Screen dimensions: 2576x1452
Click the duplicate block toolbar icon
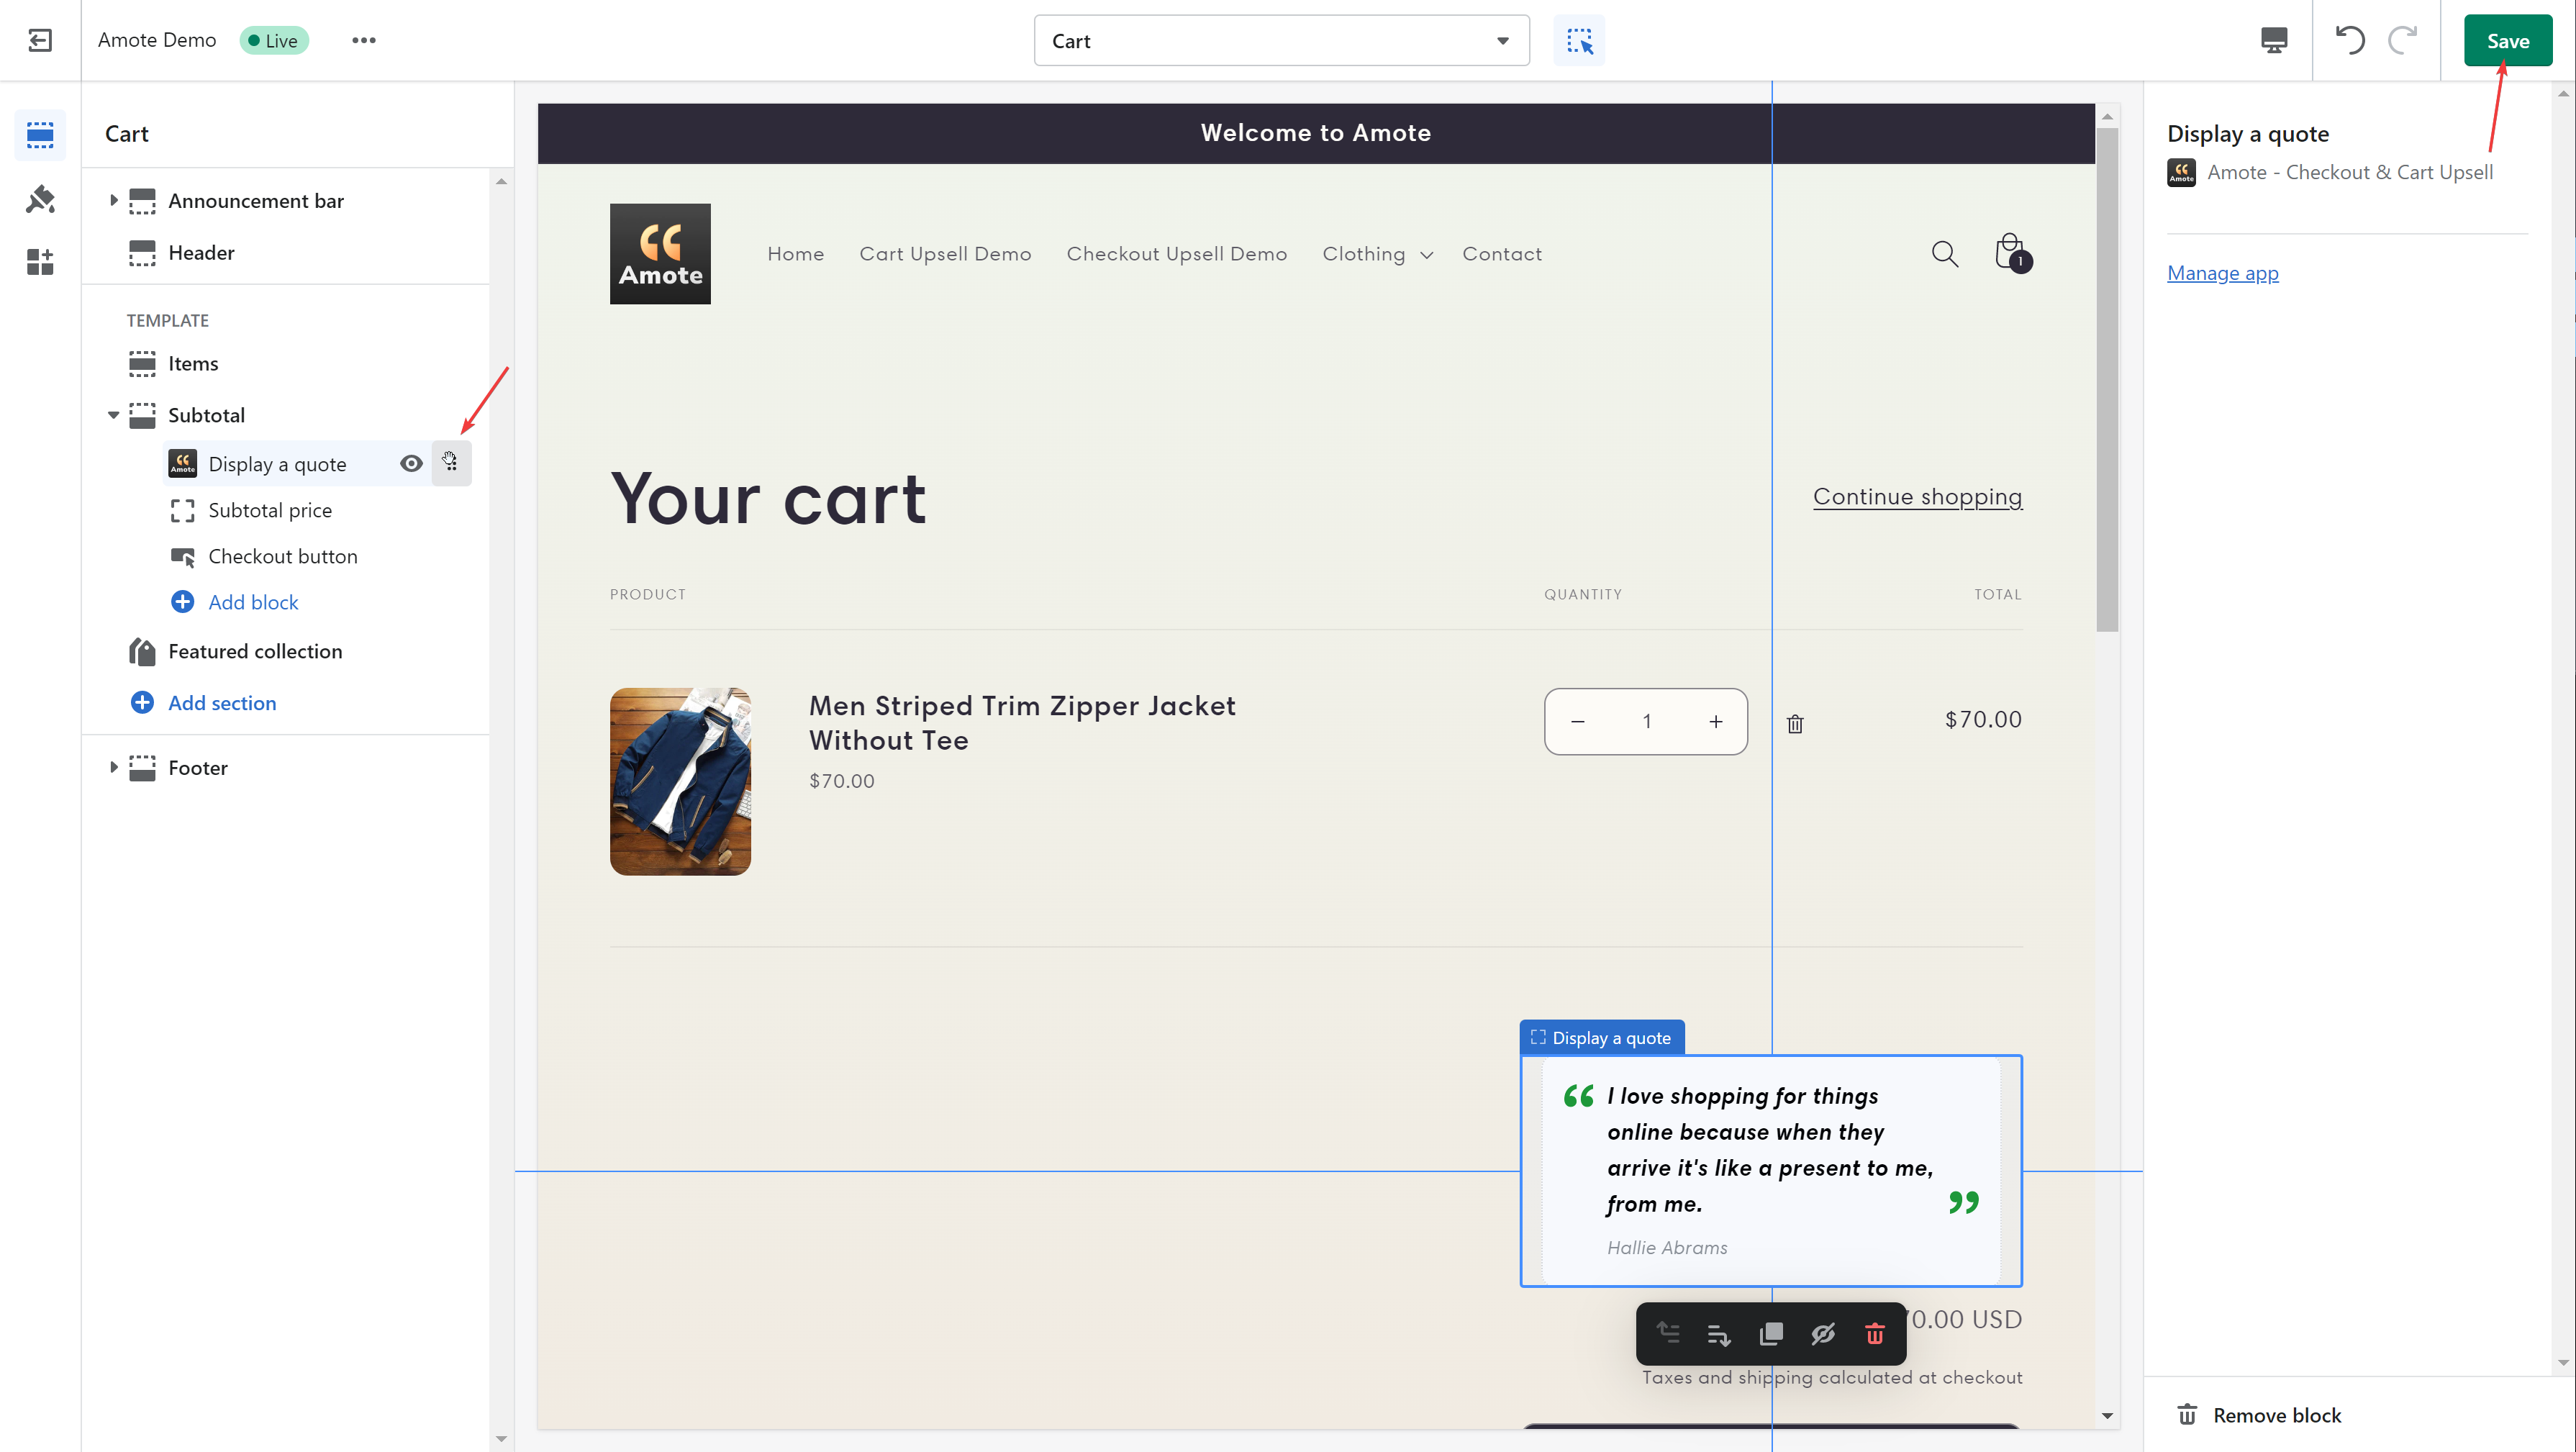[x=1771, y=1334]
